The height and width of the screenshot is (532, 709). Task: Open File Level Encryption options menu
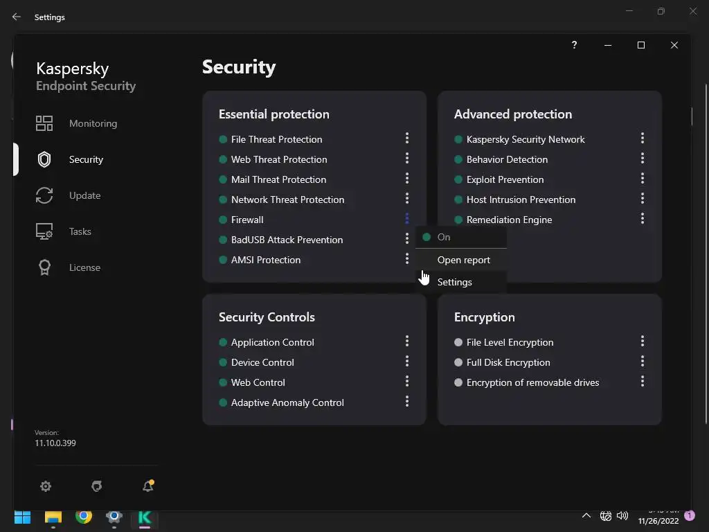pyautogui.click(x=642, y=341)
